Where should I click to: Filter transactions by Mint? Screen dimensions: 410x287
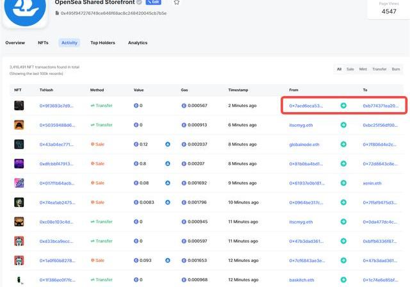pyautogui.click(x=363, y=69)
